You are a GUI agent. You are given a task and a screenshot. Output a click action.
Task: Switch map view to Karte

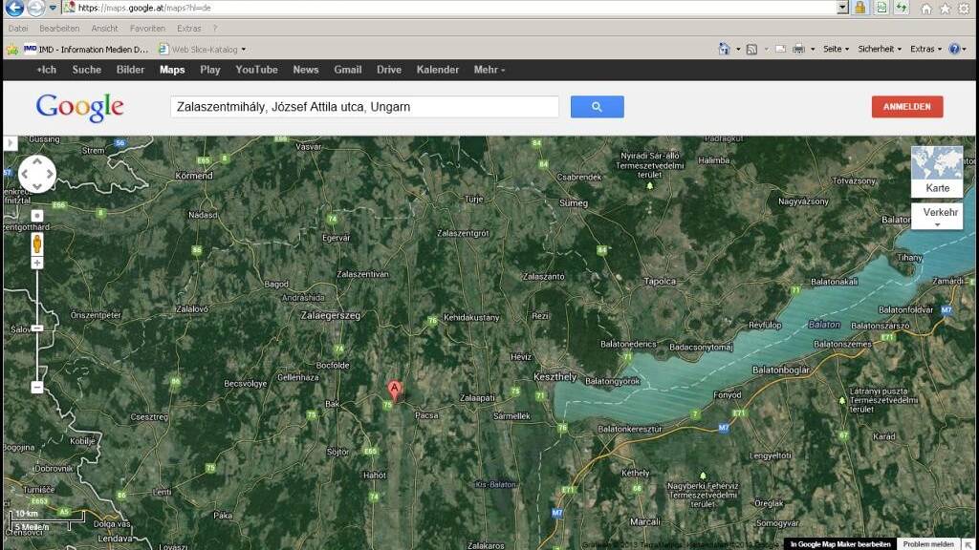(937, 171)
